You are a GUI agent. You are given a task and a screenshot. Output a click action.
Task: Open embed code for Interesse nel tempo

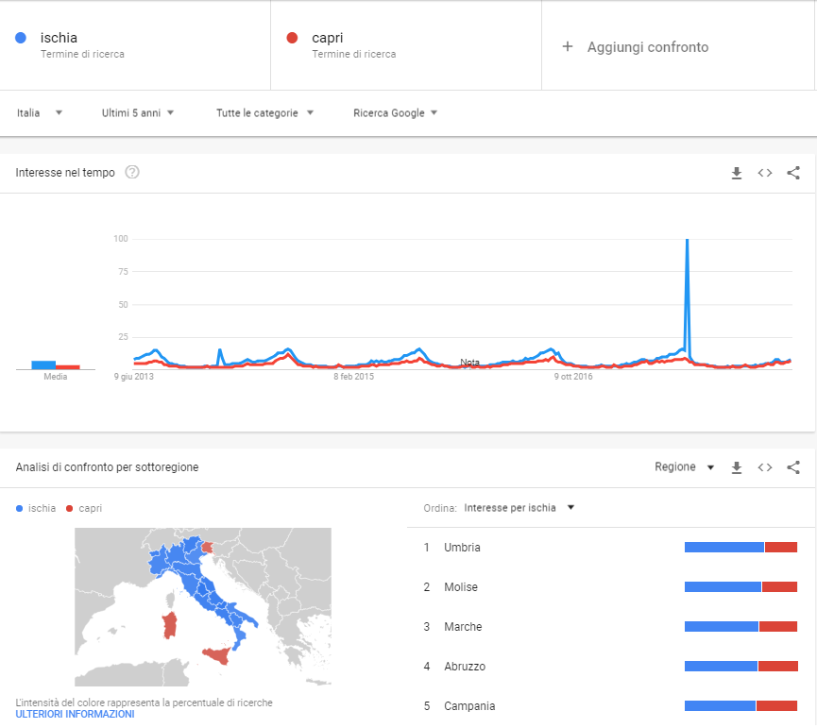click(765, 173)
